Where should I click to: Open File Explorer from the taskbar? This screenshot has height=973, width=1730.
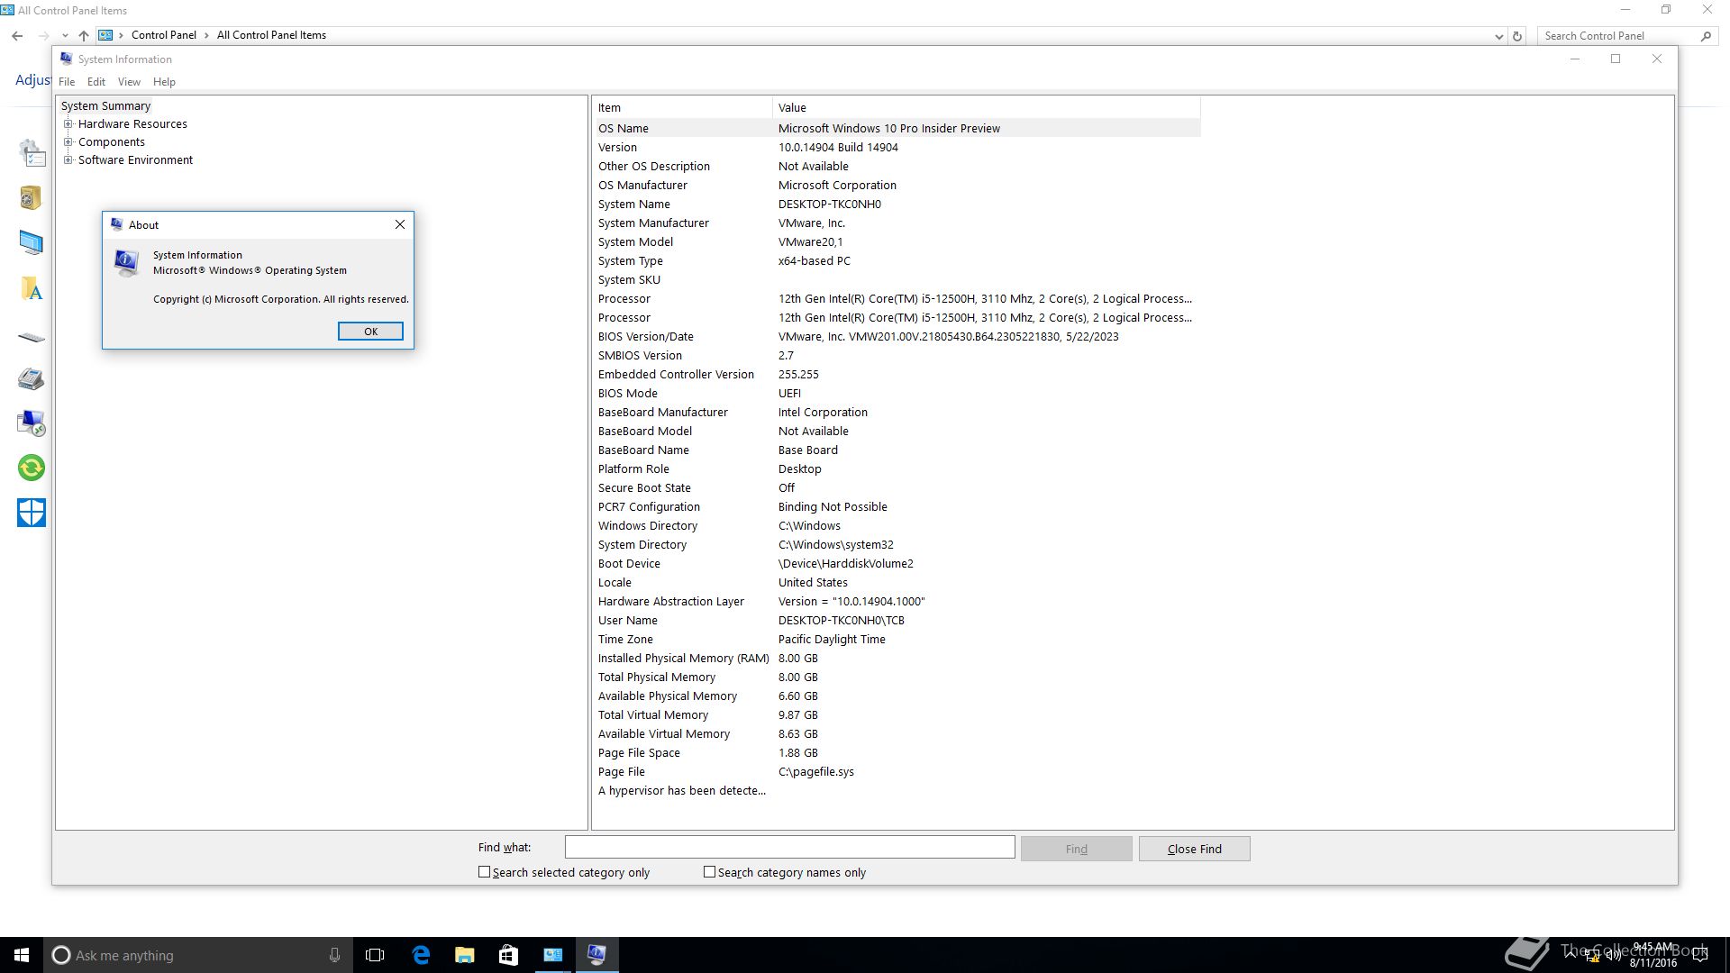click(x=464, y=955)
